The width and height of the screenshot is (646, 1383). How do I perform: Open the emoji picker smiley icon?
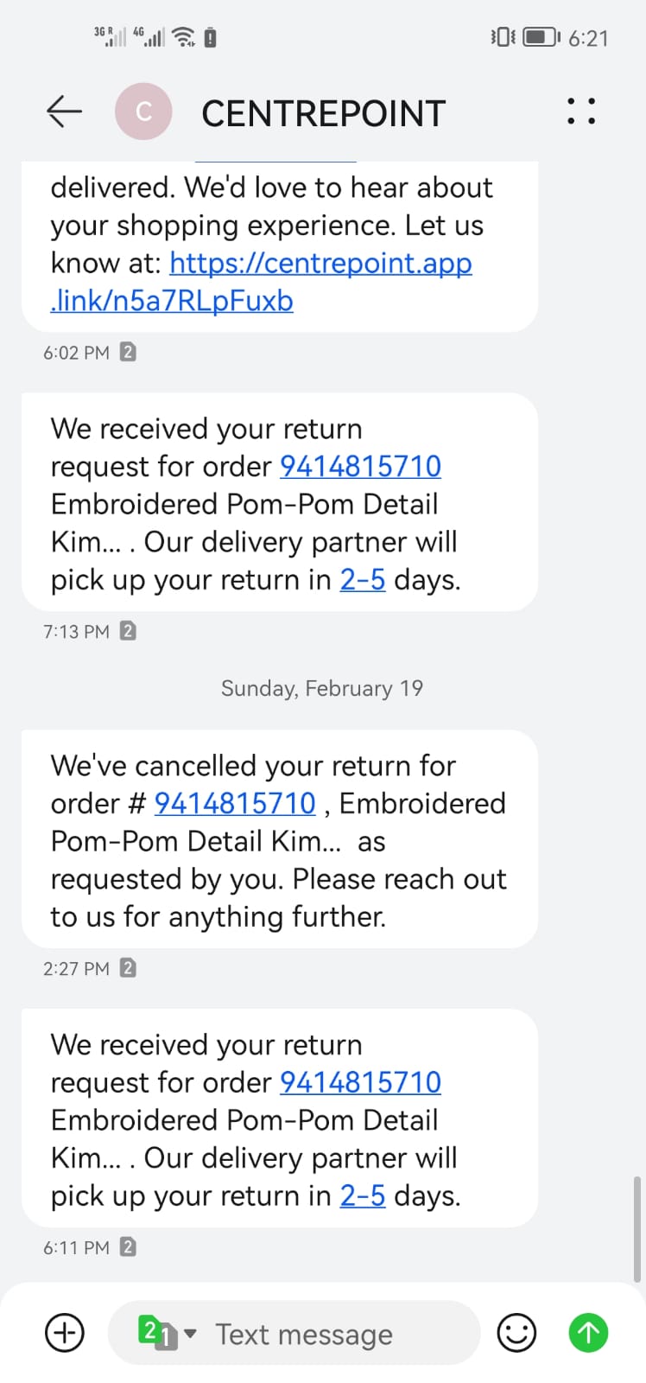[x=516, y=1332]
